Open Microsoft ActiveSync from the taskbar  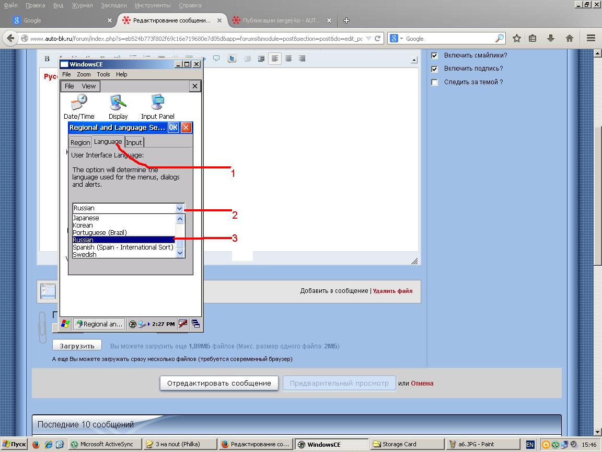click(x=106, y=444)
